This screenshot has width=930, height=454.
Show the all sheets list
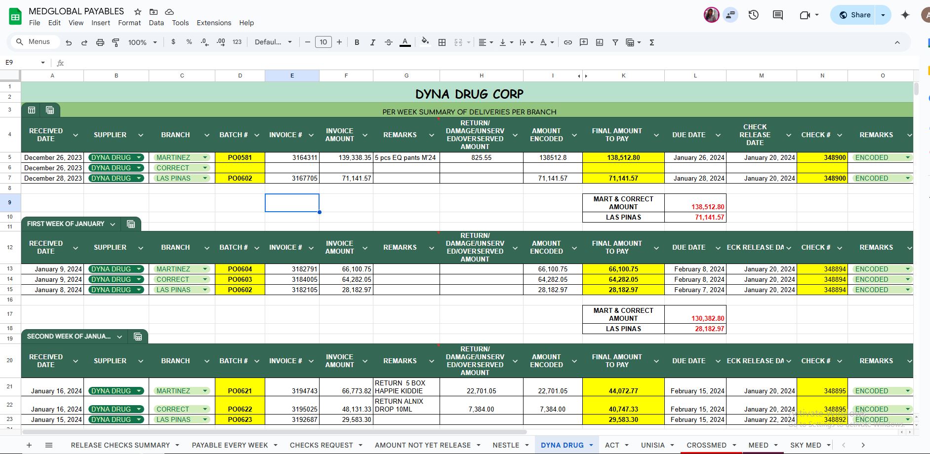point(49,445)
